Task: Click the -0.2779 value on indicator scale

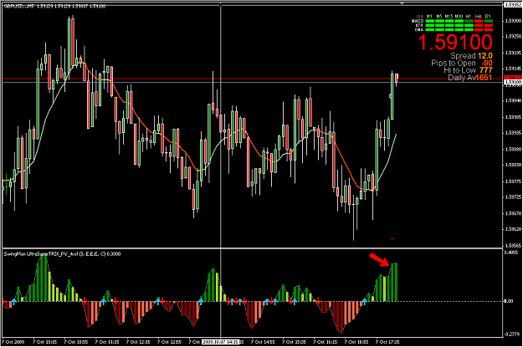Action: pos(512,334)
